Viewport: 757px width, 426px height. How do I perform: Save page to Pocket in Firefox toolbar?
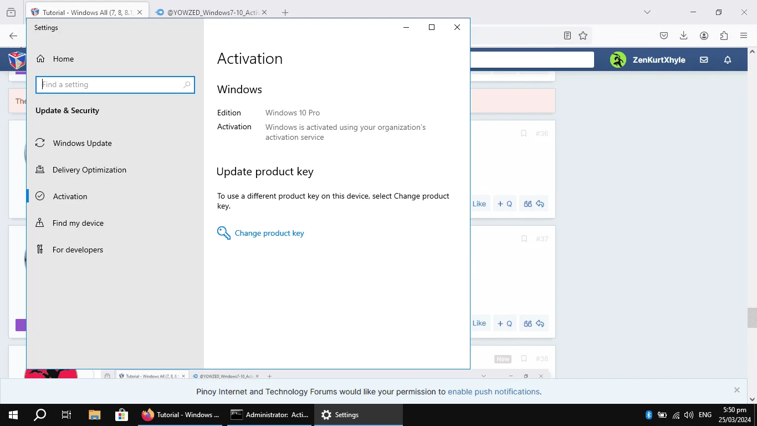pos(664,35)
